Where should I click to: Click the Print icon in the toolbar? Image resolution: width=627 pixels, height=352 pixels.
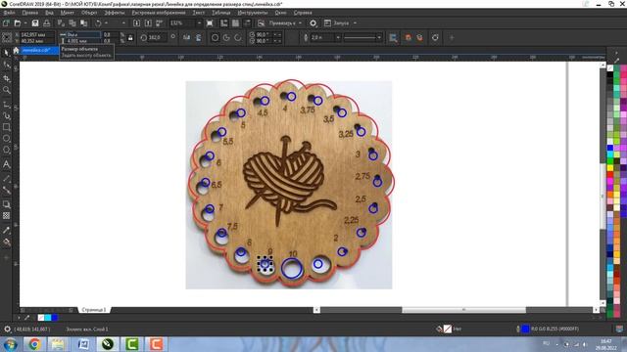(46, 23)
